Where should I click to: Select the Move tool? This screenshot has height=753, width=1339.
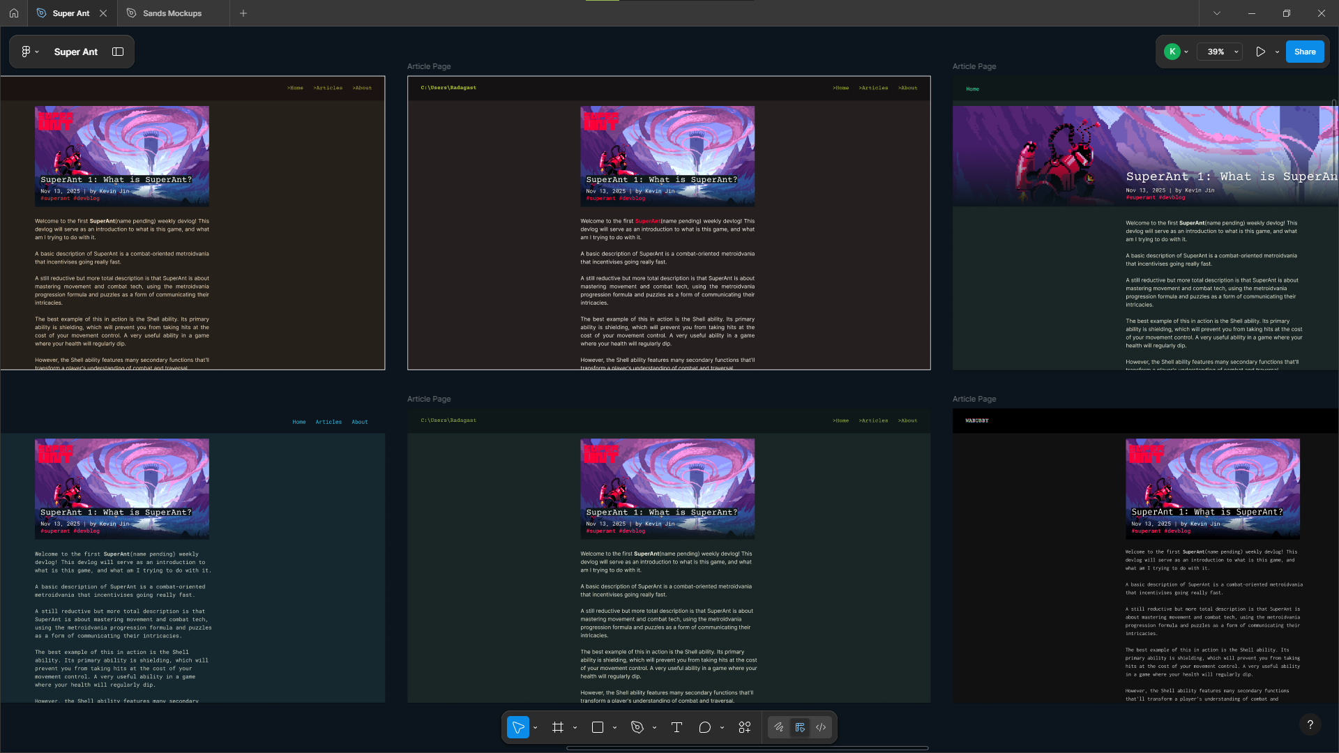point(517,727)
